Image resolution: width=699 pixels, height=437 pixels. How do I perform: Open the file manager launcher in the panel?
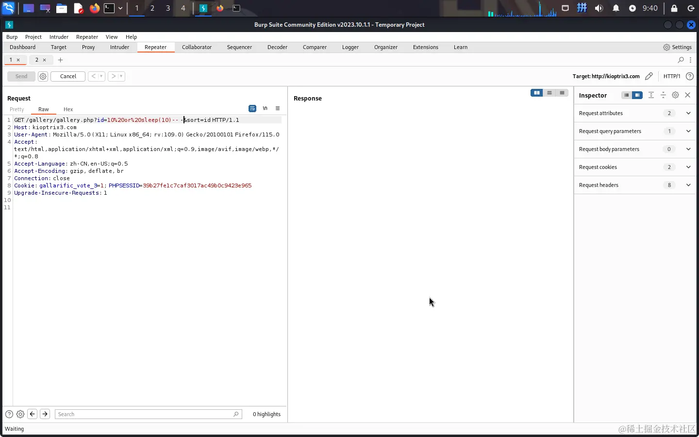tap(61, 8)
